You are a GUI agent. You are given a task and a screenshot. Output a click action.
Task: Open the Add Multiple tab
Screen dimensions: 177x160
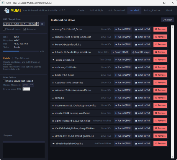(96, 10)
